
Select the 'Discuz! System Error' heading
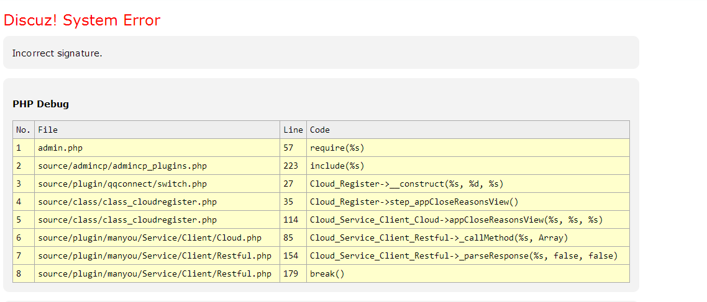pos(81,20)
